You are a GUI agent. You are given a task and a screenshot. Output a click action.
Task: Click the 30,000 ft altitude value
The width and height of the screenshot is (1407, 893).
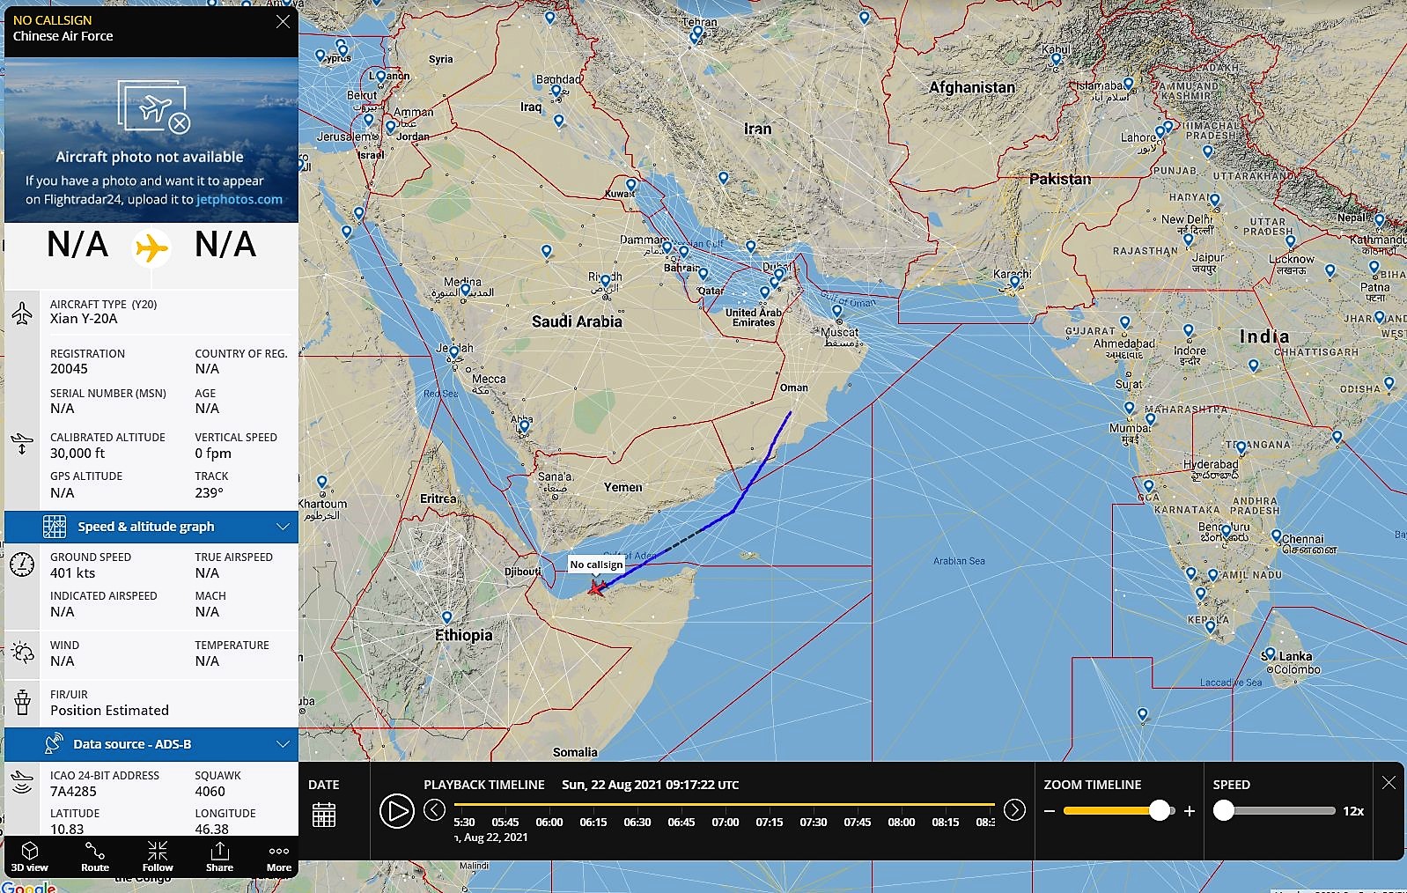tap(77, 454)
